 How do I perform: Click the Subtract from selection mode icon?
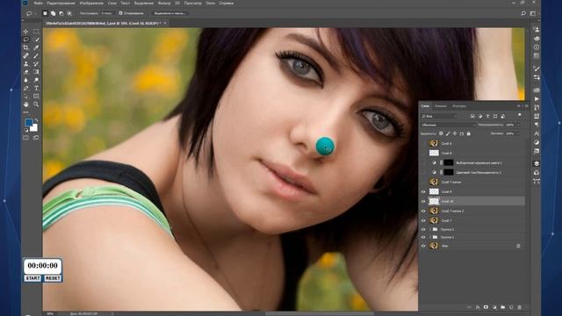tap(61, 13)
